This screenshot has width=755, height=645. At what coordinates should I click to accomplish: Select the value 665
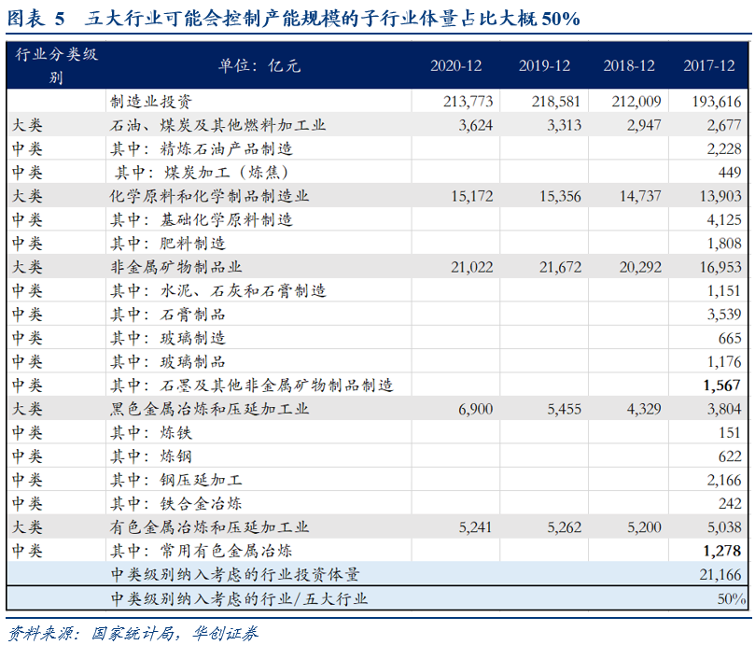729,338
